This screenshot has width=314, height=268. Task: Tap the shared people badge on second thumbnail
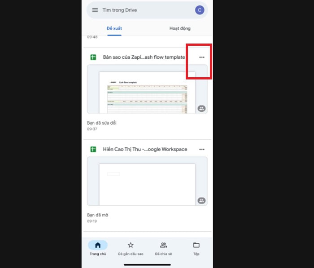[201, 201]
